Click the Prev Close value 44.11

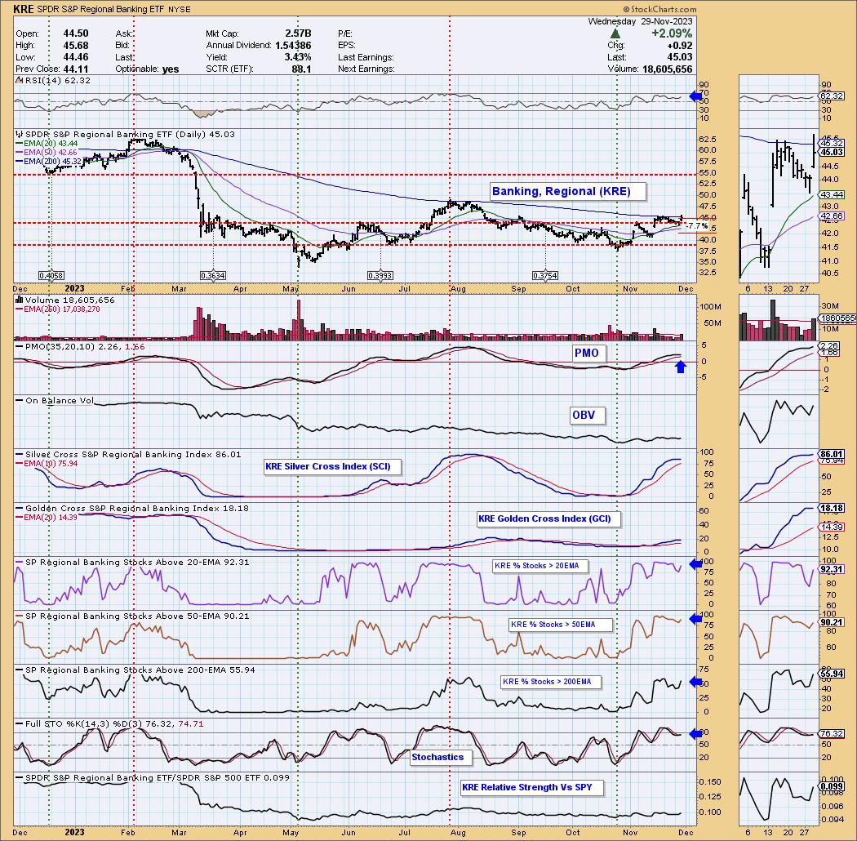76,69
